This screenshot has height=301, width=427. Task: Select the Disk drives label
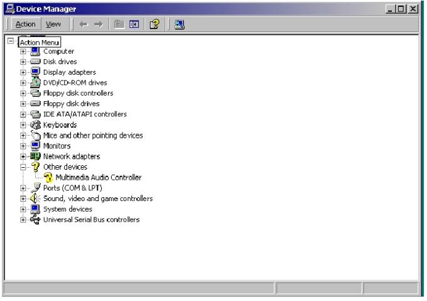pyautogui.click(x=60, y=62)
